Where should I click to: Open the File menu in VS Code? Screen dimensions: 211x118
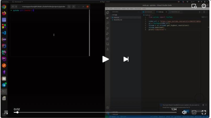(x=107, y=8)
